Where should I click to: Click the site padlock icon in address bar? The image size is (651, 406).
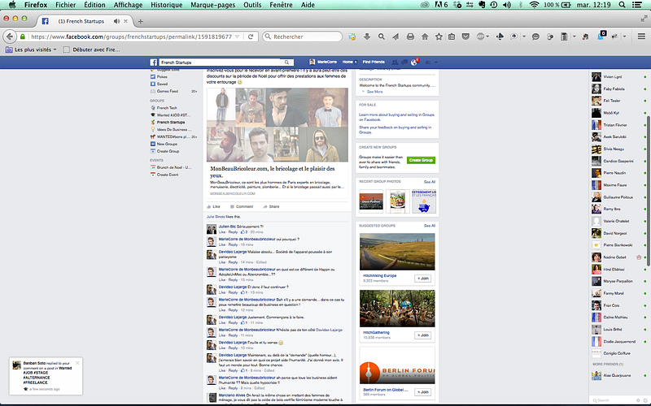coord(23,37)
